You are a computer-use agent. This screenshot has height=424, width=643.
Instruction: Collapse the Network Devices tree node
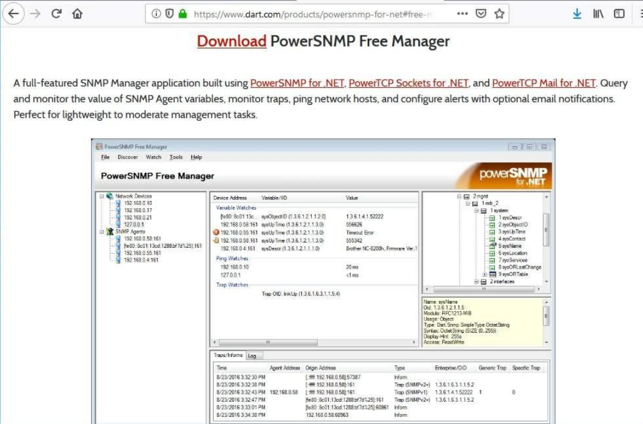click(x=102, y=196)
